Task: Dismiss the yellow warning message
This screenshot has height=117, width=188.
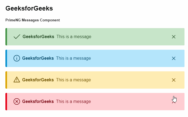Action: (174, 80)
